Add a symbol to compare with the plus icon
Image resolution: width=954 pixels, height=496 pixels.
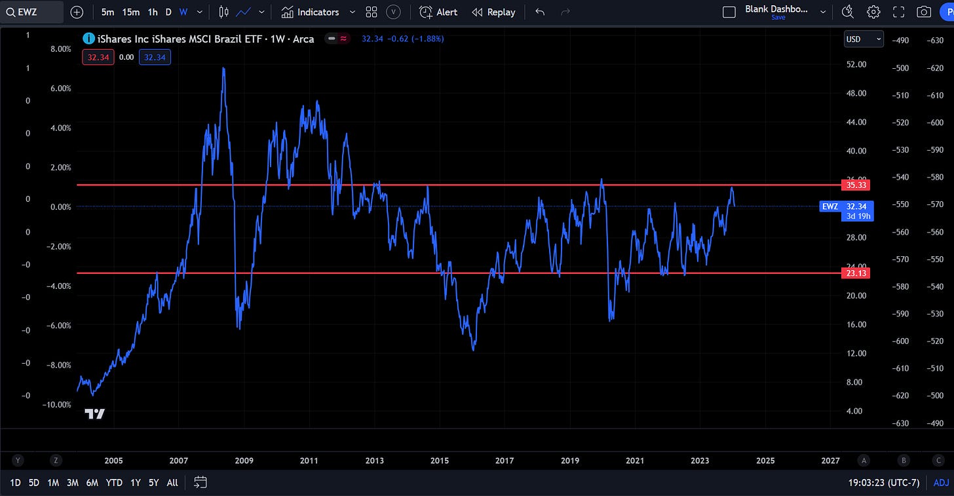(77, 12)
